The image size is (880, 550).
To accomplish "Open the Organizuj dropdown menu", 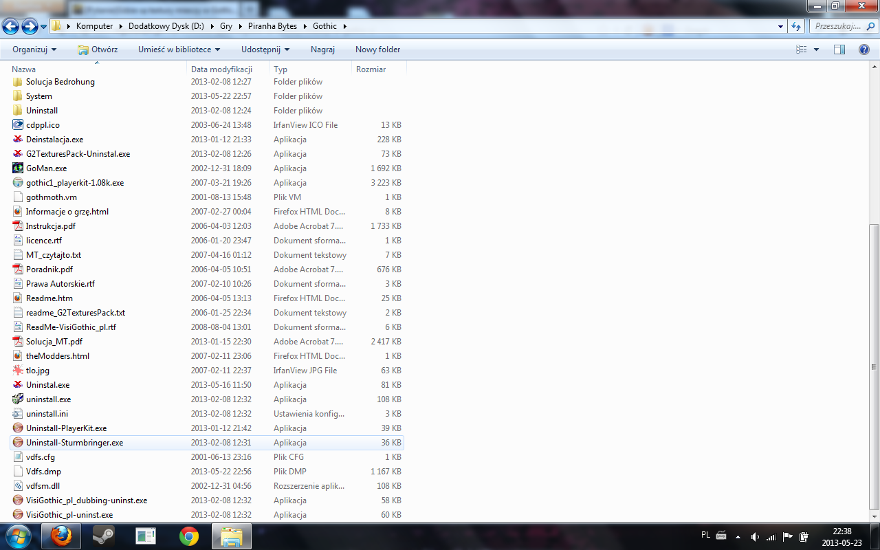I will (34, 49).
